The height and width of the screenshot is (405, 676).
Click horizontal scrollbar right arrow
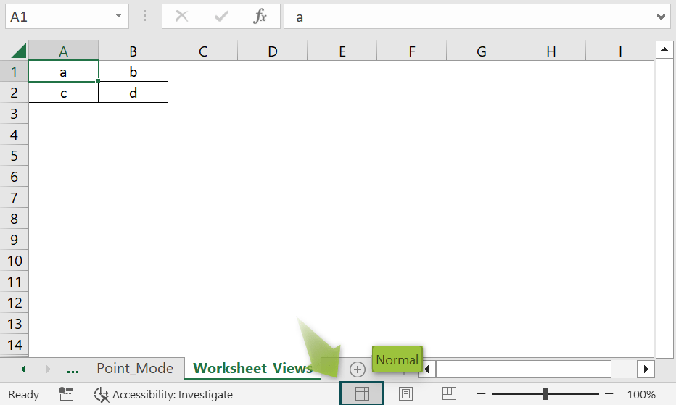(x=646, y=369)
